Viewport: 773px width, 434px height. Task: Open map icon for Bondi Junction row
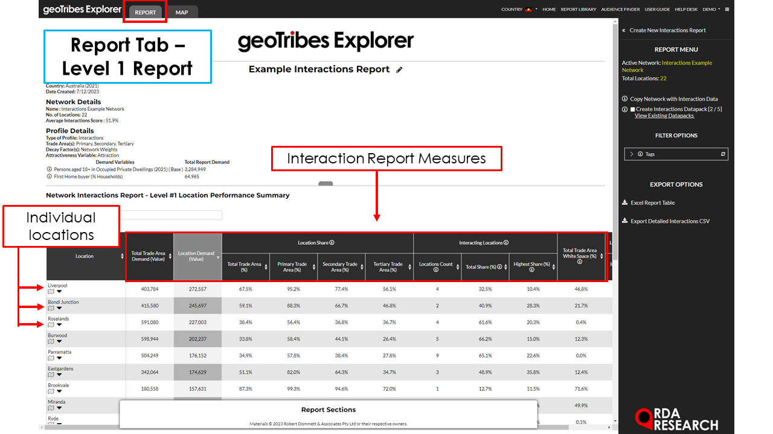(x=51, y=309)
